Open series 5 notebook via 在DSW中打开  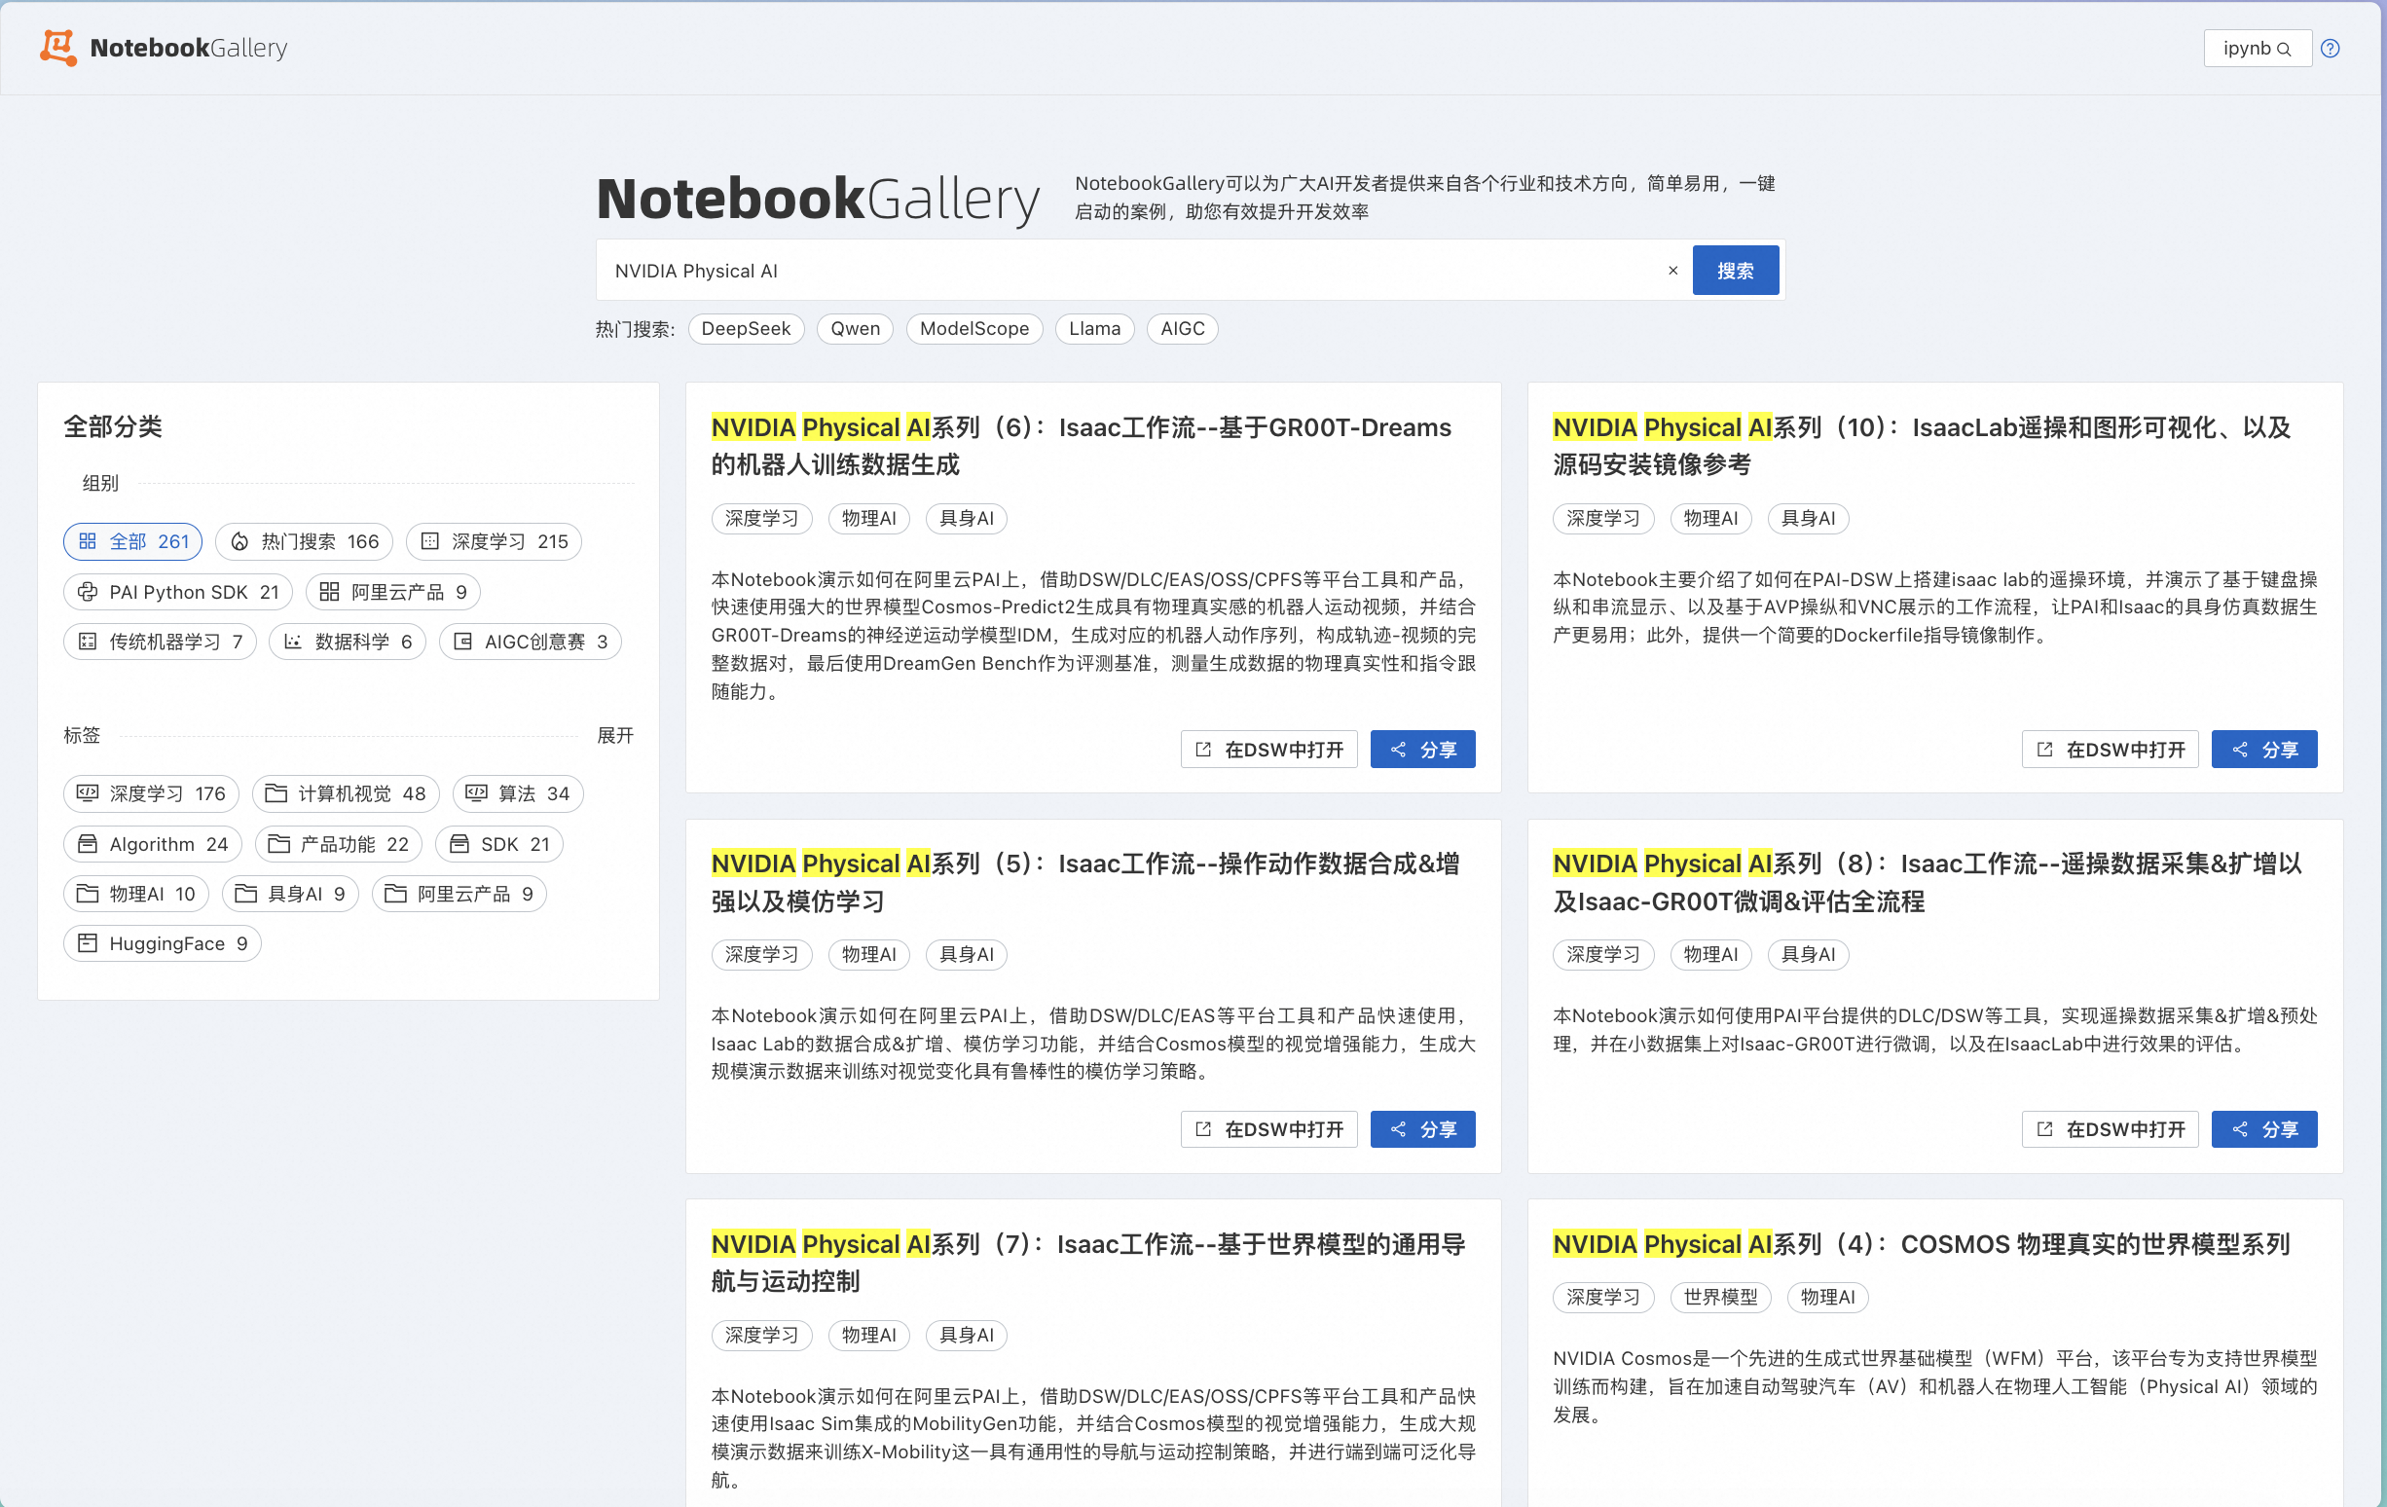click(1268, 1129)
